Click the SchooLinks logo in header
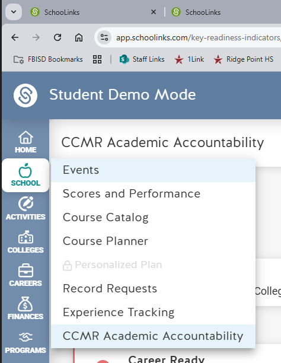The height and width of the screenshot is (363, 281). [x=25, y=95]
